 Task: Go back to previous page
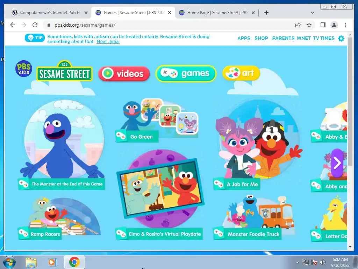click(13, 25)
